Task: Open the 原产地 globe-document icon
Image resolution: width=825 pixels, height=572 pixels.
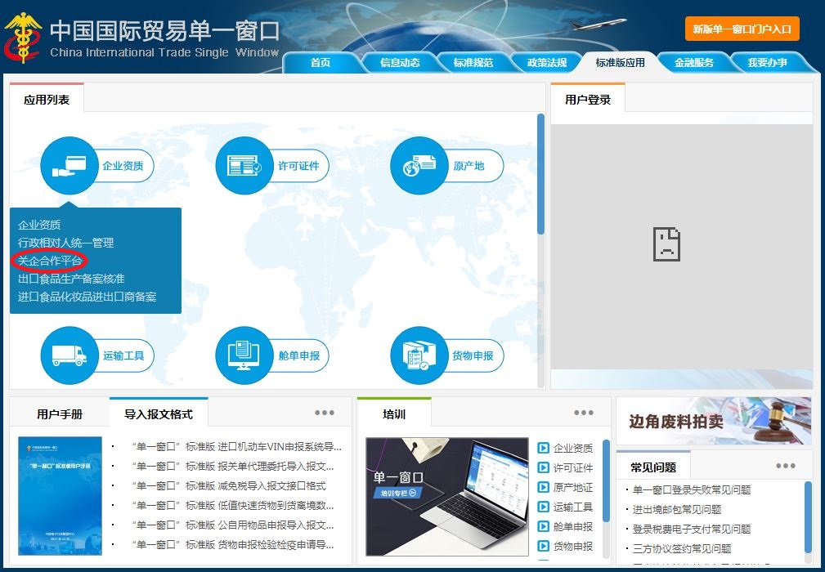Action: coord(419,166)
